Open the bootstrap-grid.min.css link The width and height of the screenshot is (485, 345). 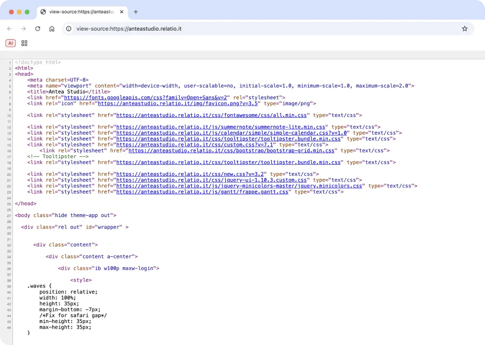pyautogui.click(x=231, y=150)
